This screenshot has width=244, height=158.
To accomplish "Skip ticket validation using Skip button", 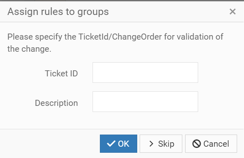I will (x=161, y=143).
